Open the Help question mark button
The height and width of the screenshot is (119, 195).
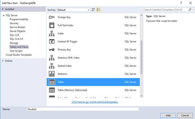[x=181, y=3]
